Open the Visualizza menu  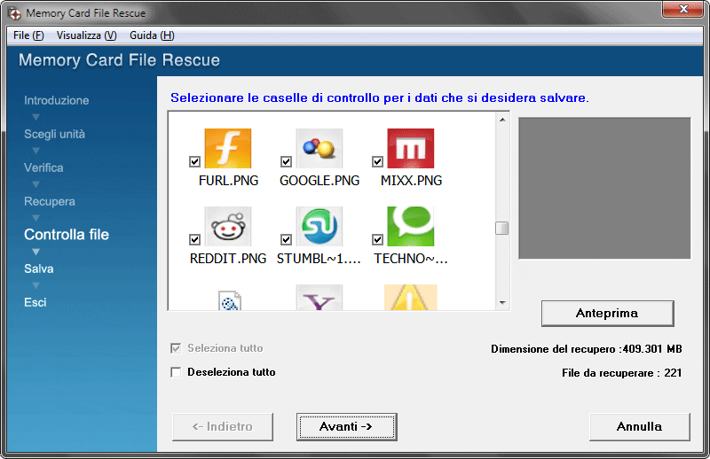tap(86, 35)
